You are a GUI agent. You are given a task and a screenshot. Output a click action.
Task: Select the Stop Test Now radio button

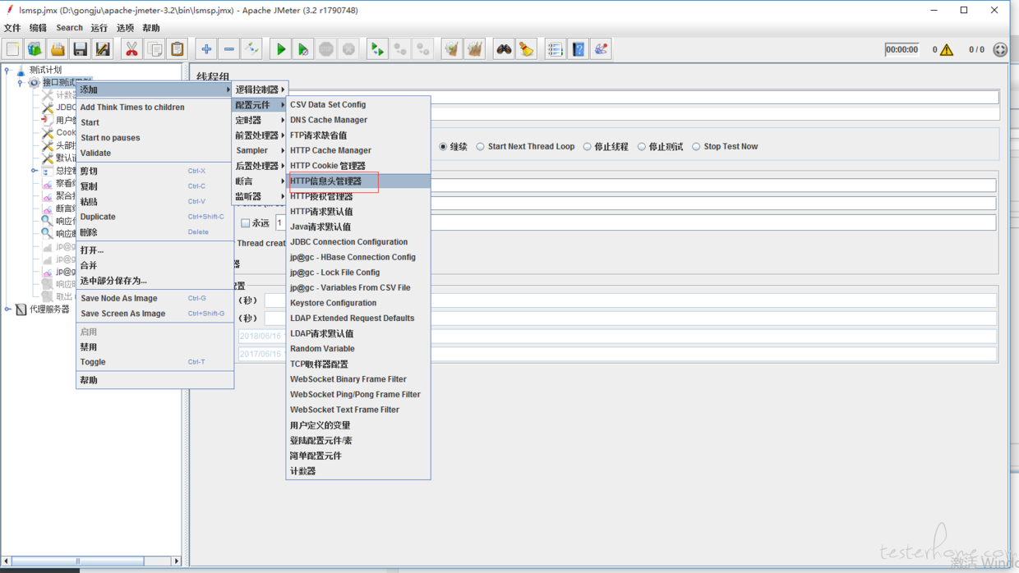(x=696, y=147)
